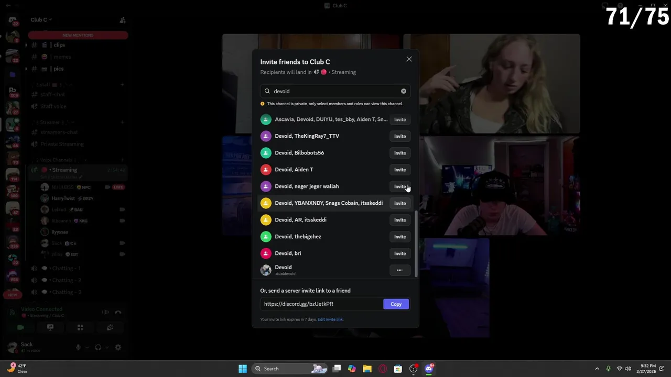Viewport: 671px width, 377px height.
Task: Click the Discord taskbar icon
Action: (429, 369)
